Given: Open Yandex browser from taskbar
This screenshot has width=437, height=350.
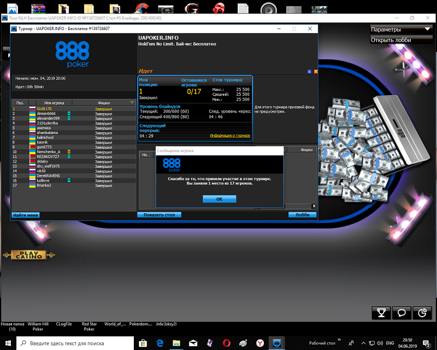Looking at the screenshot, I should [x=260, y=343].
